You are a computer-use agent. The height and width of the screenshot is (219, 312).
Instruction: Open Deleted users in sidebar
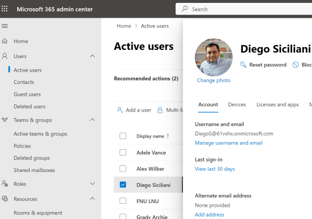click(29, 106)
